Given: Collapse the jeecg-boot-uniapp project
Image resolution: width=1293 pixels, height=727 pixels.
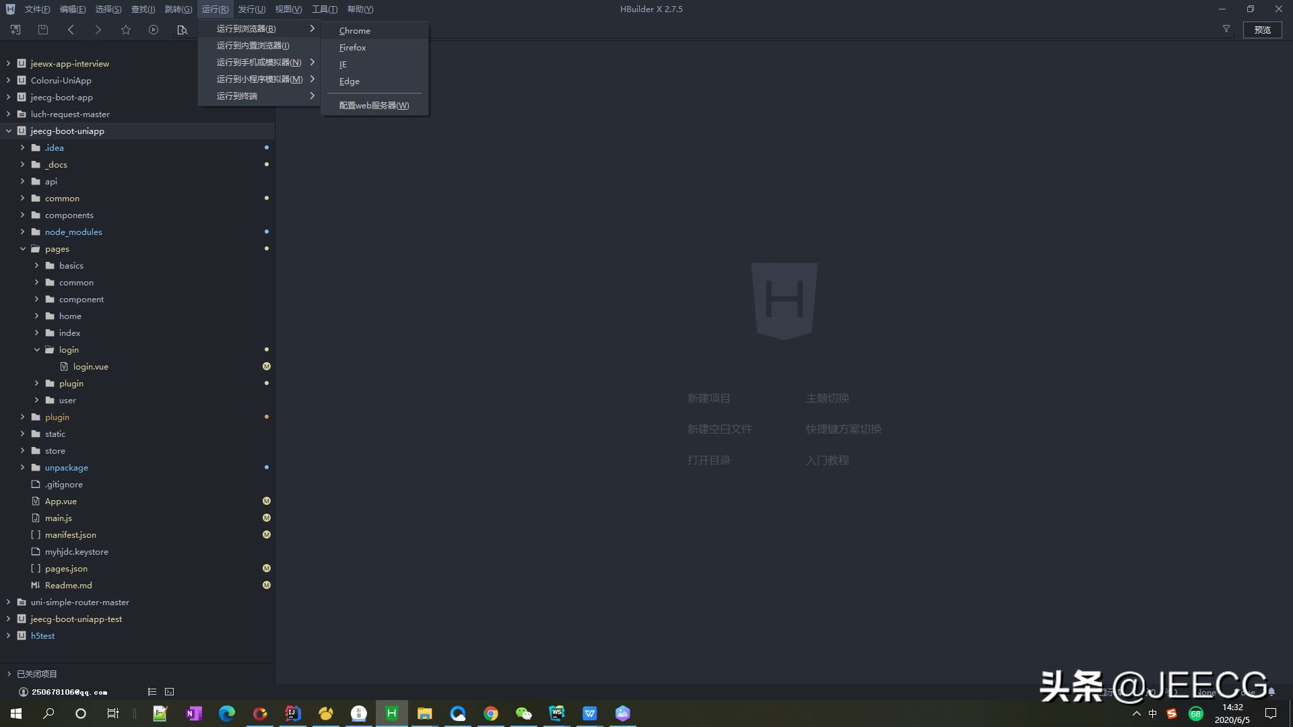Looking at the screenshot, I should (8, 131).
